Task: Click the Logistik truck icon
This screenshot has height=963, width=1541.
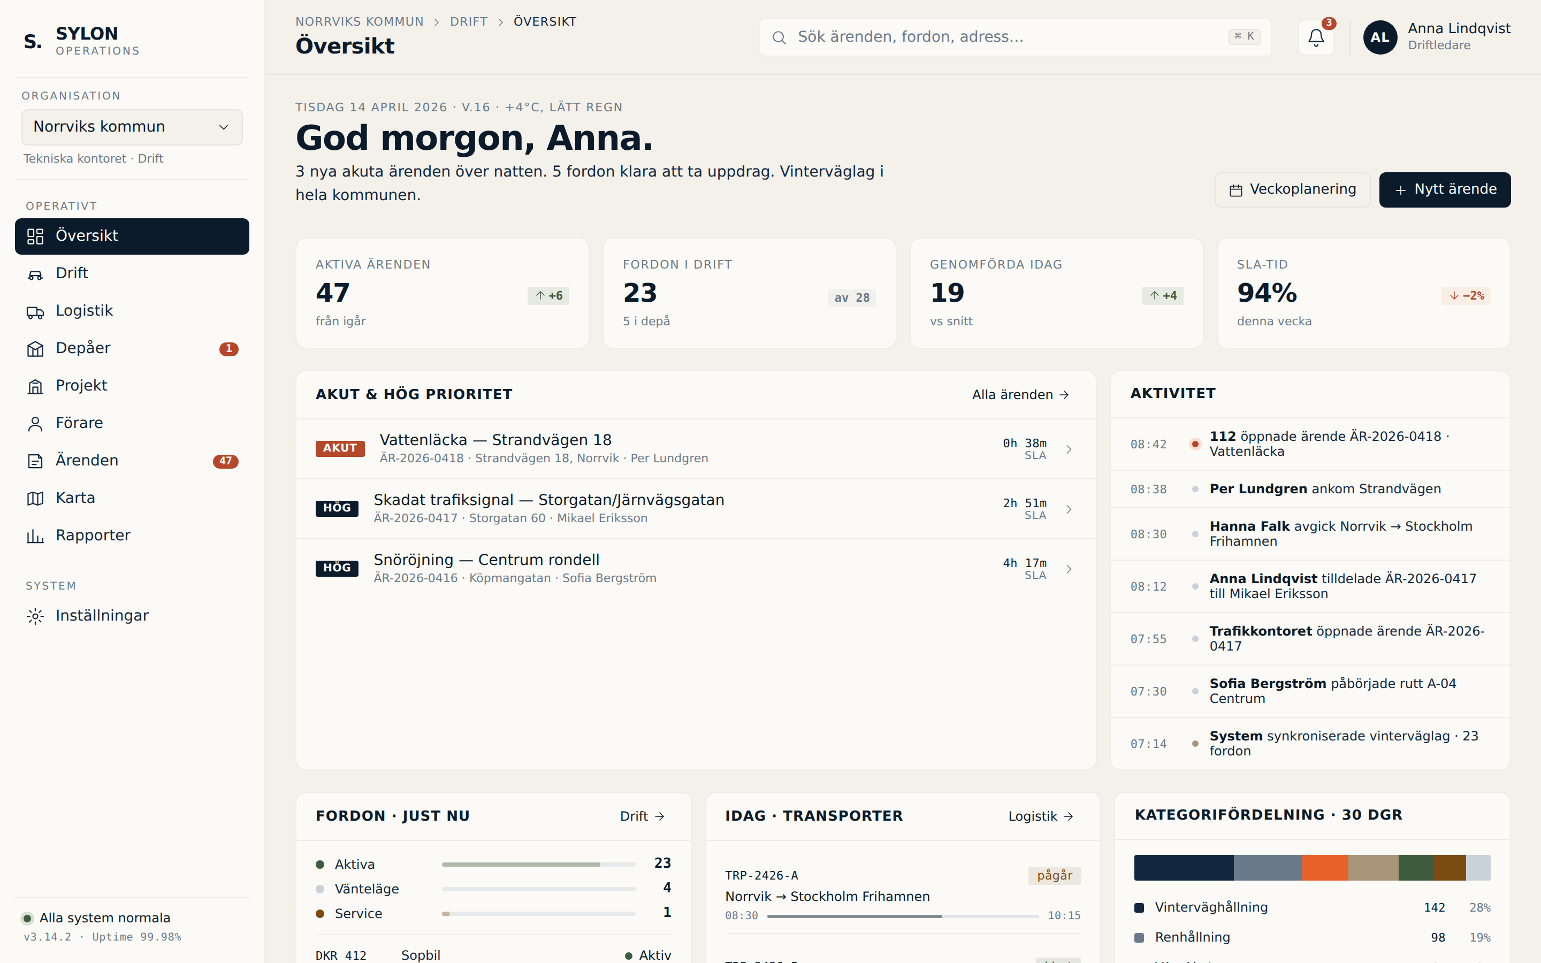Action: pyautogui.click(x=35, y=311)
